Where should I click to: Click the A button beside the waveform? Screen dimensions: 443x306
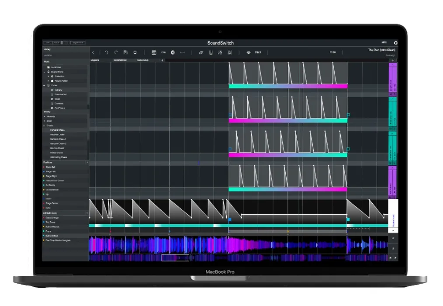pos(393,238)
